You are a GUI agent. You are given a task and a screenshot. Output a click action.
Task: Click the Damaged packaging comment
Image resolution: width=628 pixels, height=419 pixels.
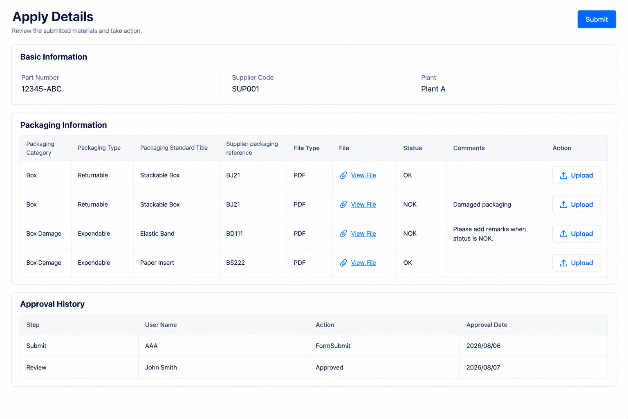pyautogui.click(x=482, y=205)
